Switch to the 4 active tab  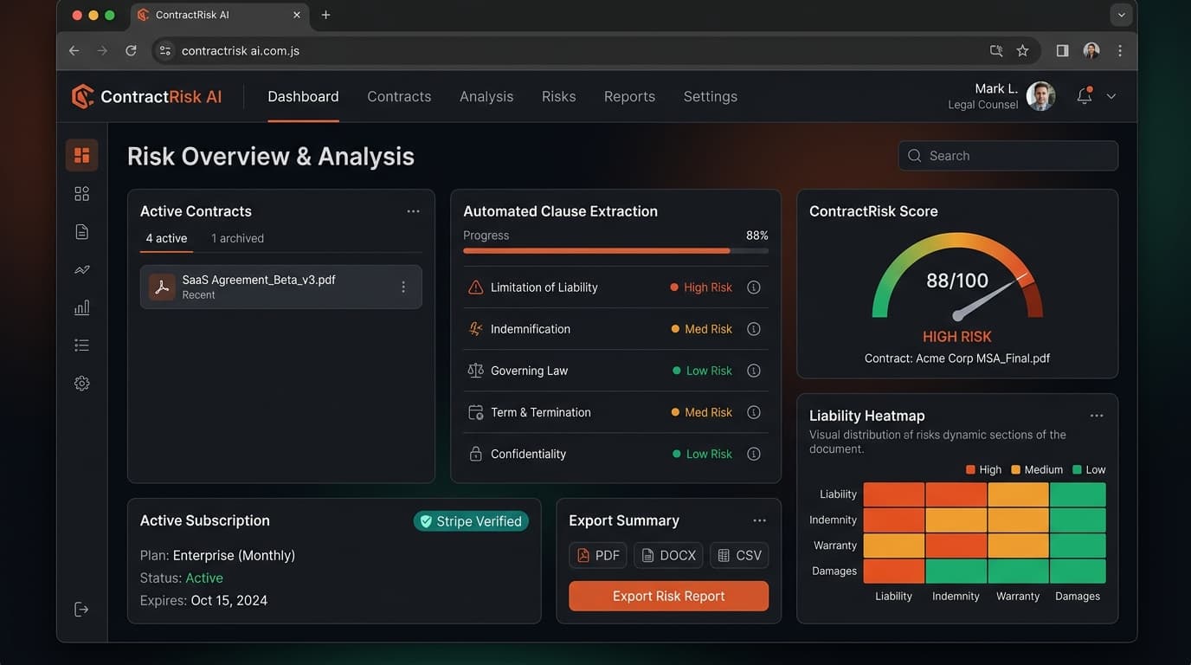(x=166, y=238)
